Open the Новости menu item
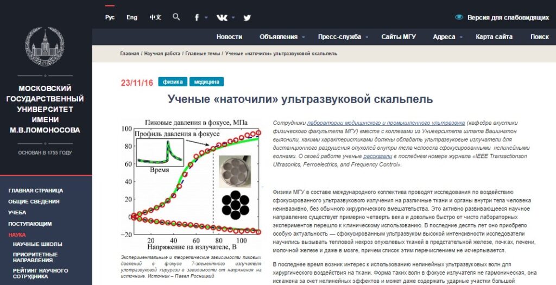This screenshot has width=556, height=285. 229,37
